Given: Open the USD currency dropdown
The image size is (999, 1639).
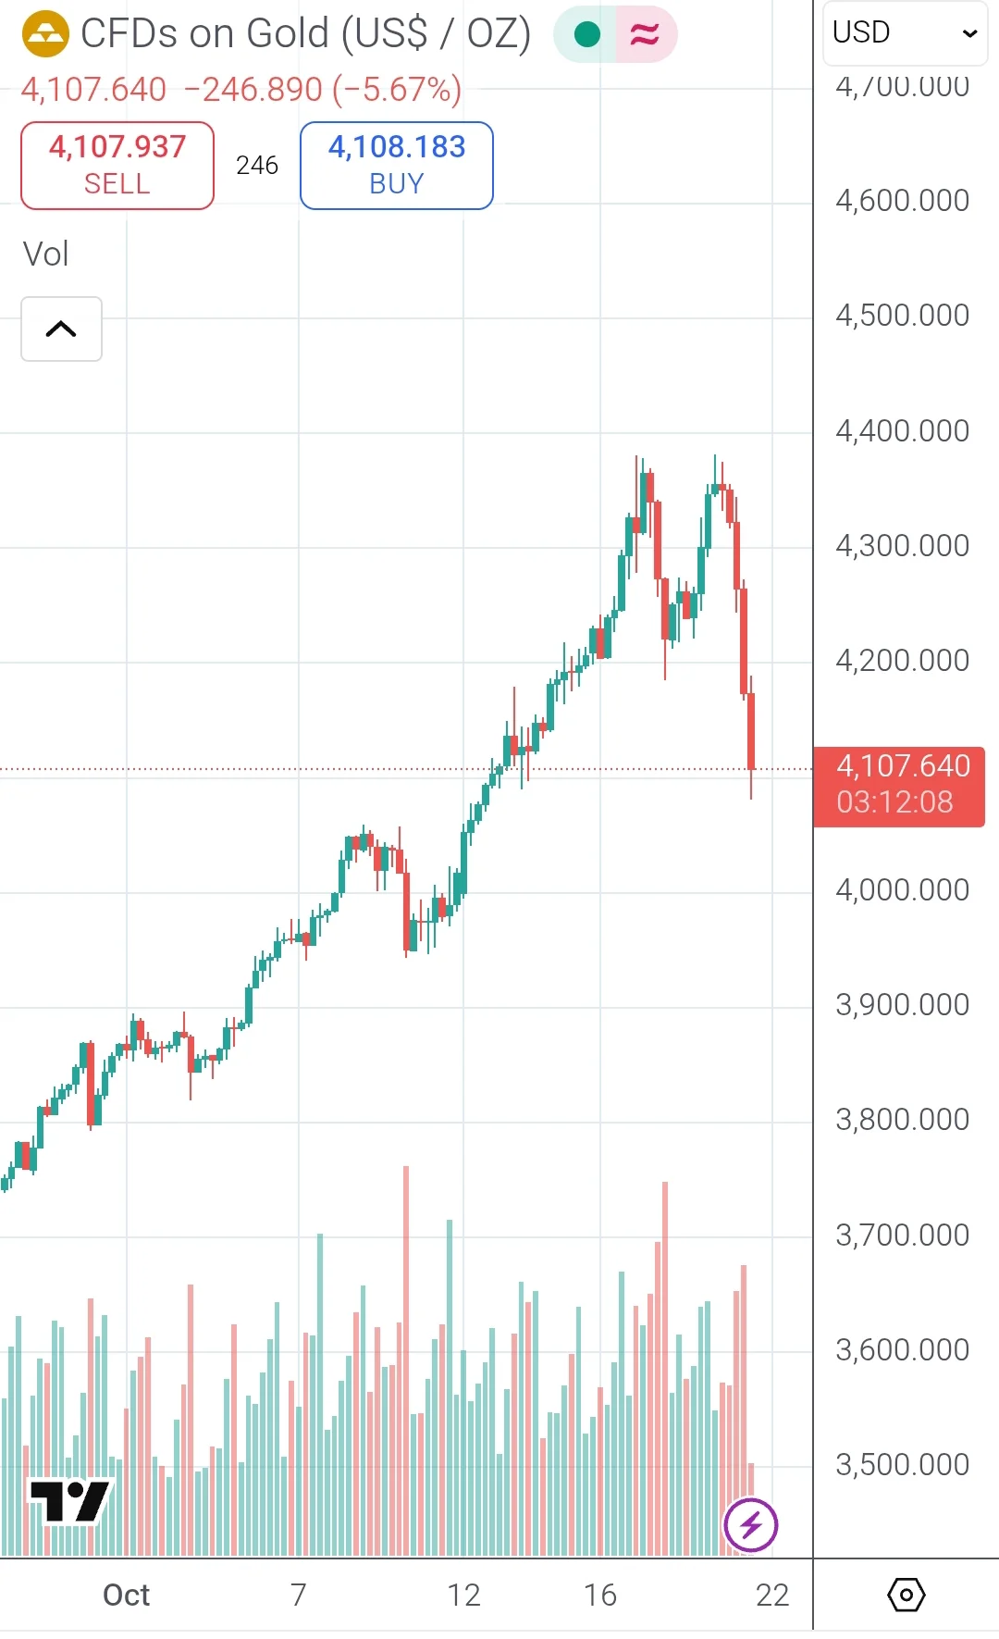Looking at the screenshot, I should pyautogui.click(x=904, y=33).
